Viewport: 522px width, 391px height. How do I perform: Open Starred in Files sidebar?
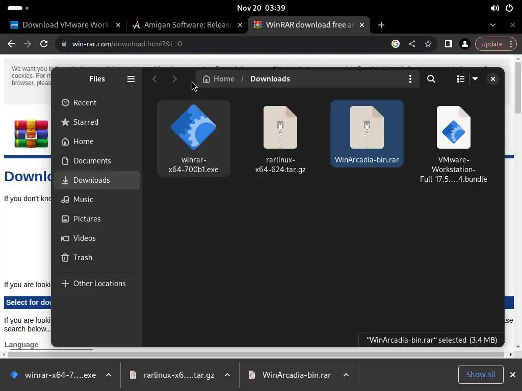pos(96,122)
